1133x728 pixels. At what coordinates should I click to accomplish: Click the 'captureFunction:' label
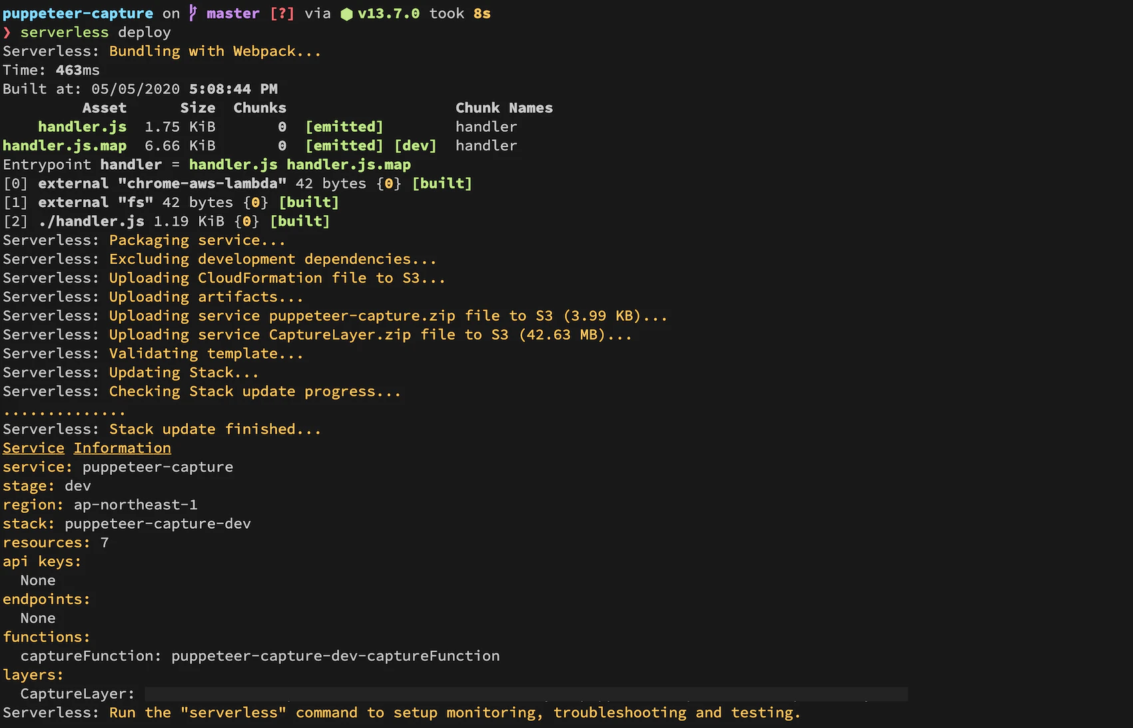coord(91,656)
